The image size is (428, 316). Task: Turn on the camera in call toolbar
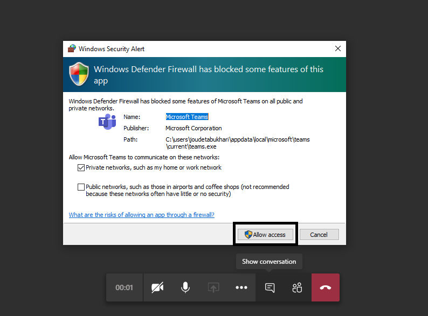157,287
